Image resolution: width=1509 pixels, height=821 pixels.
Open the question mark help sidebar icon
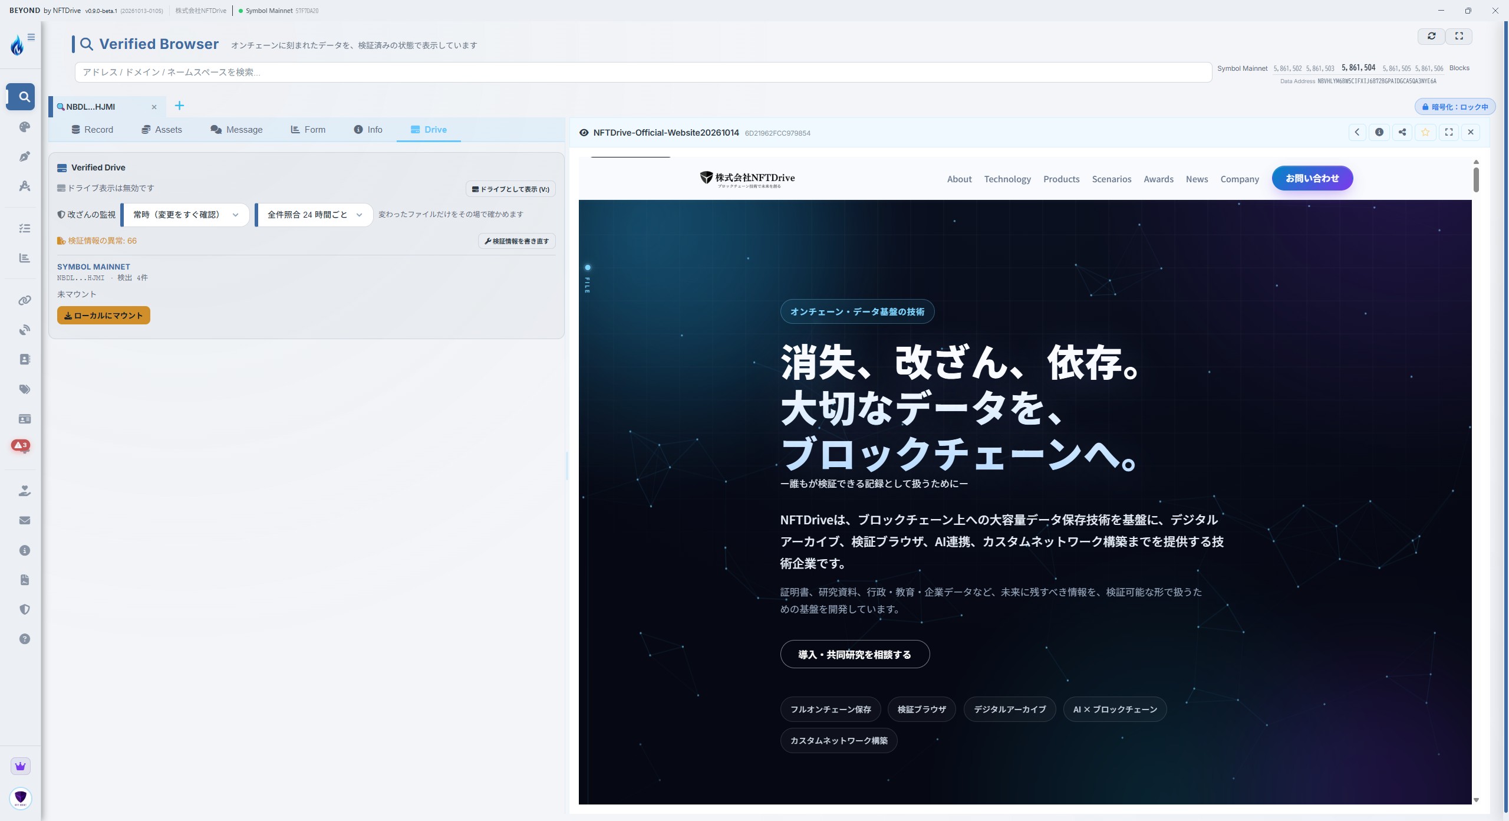coord(24,639)
